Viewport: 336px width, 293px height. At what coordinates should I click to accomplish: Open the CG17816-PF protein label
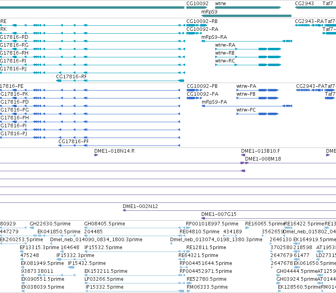coord(73,142)
